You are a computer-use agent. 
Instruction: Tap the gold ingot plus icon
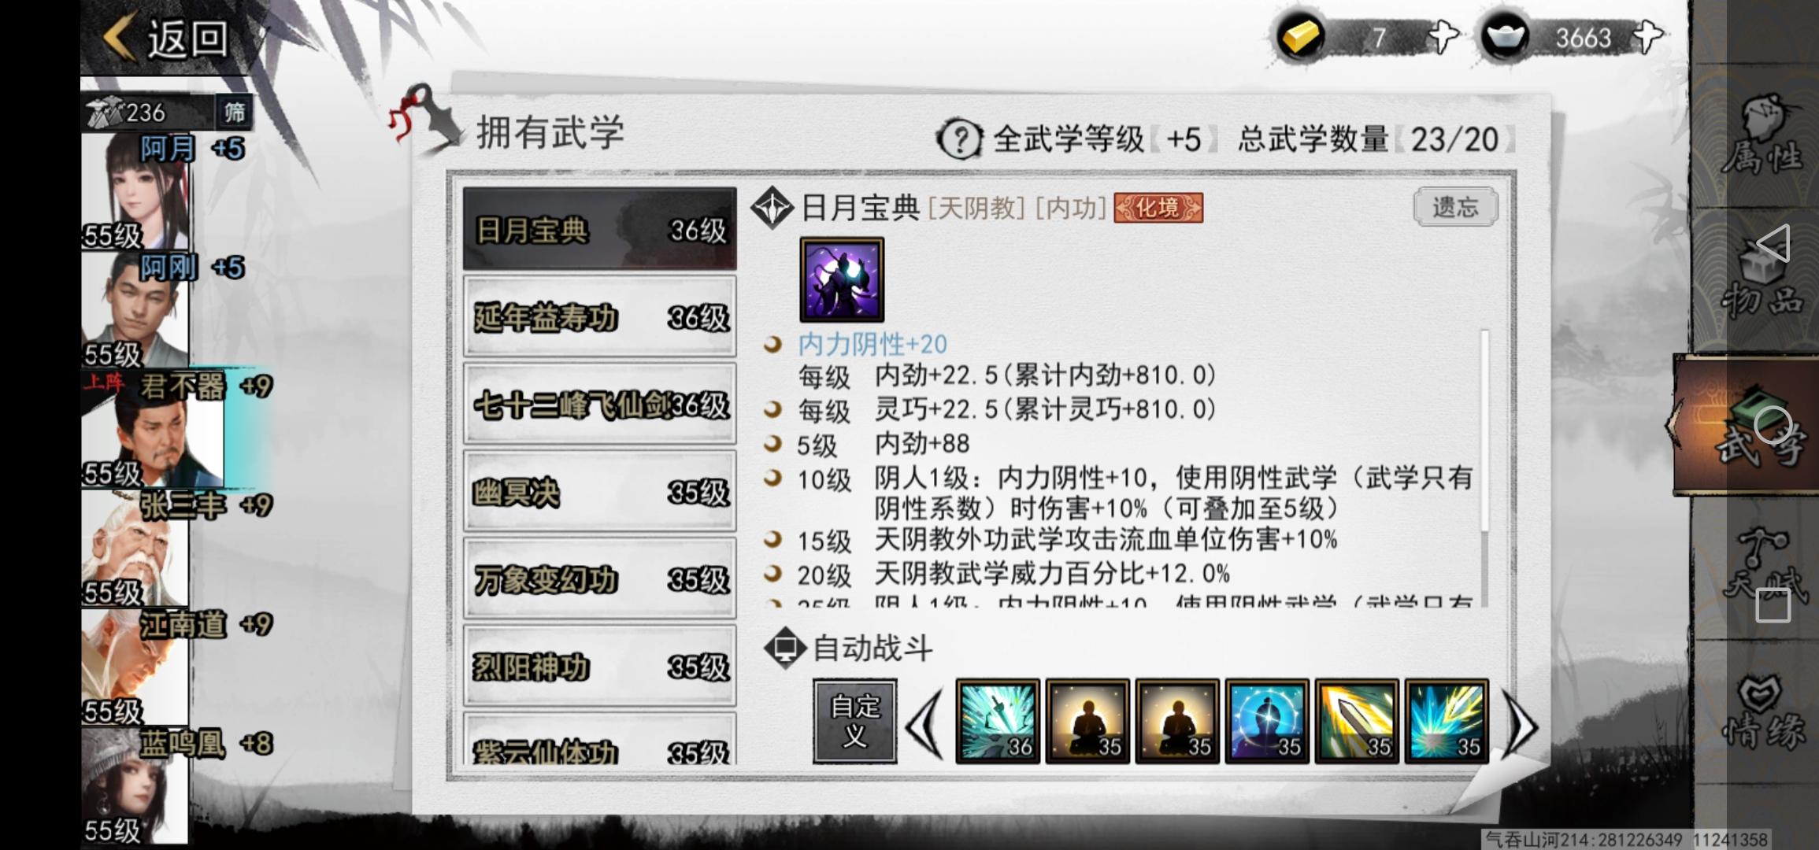coord(1443,37)
